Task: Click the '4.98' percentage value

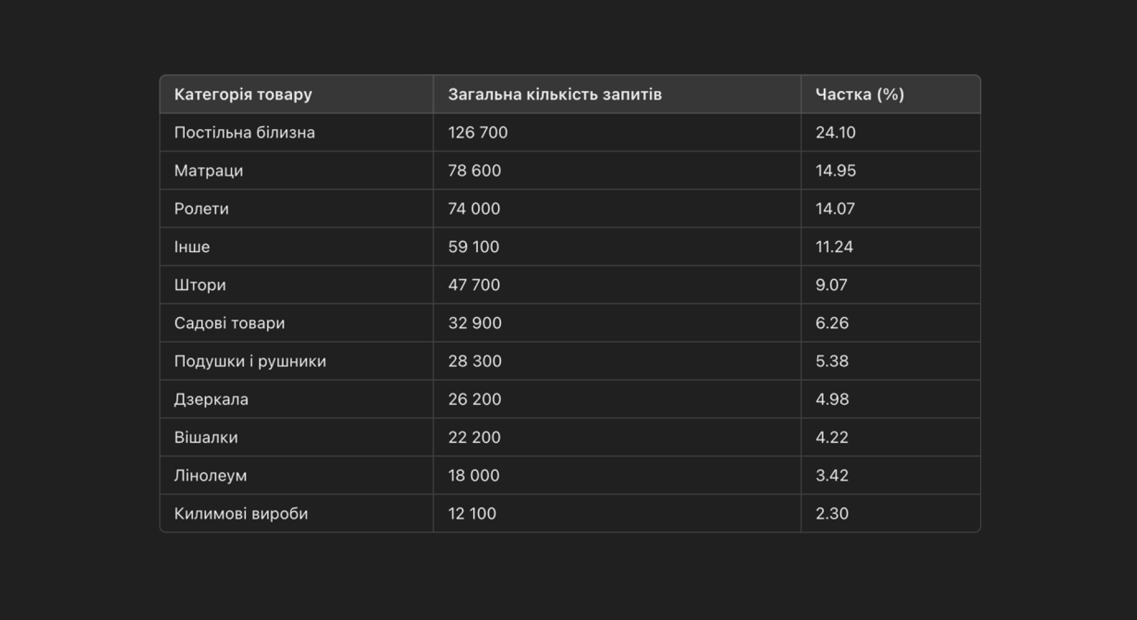Action: click(832, 399)
